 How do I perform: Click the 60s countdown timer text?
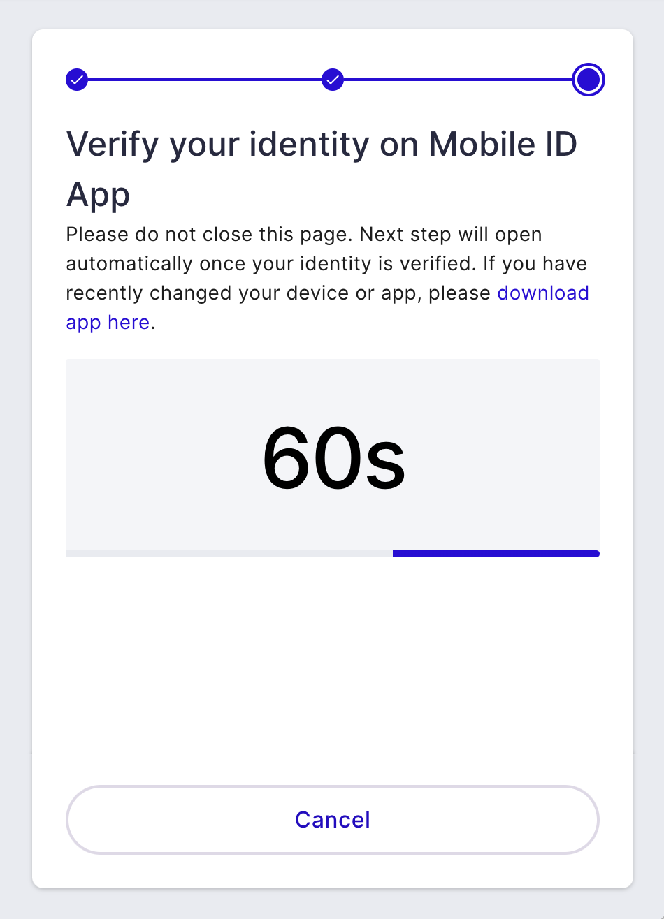[333, 458]
